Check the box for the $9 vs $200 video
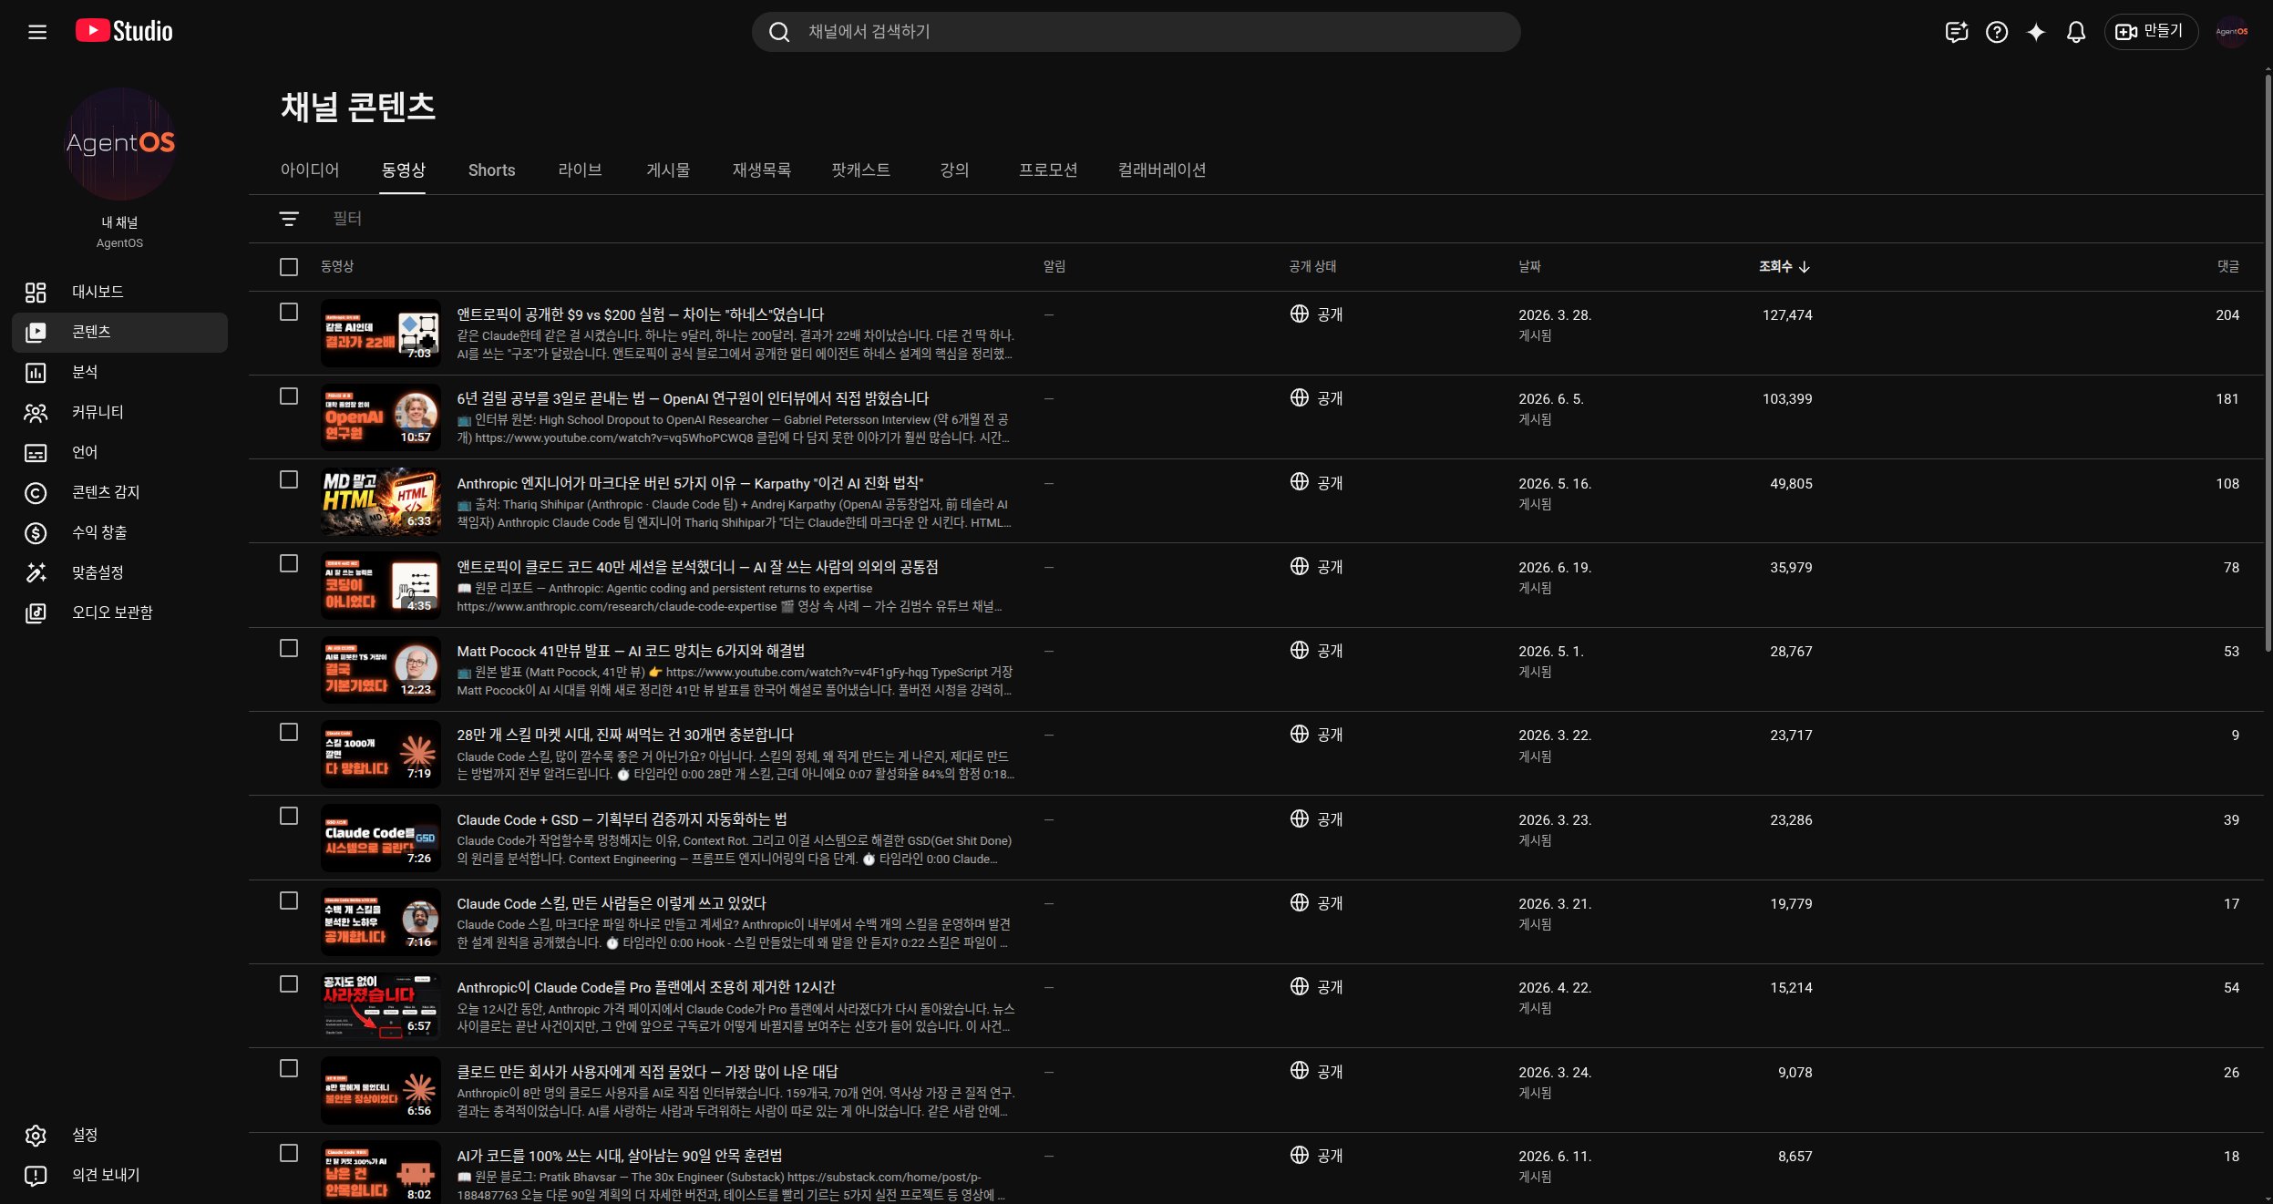2273x1204 pixels. tap(289, 313)
